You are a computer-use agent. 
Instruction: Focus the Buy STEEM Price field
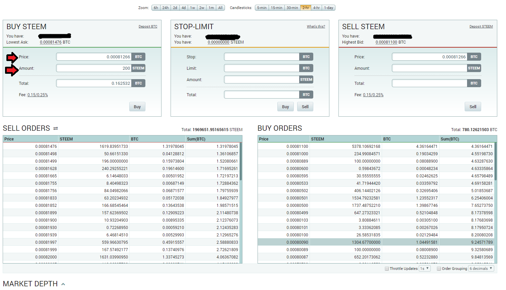pyautogui.click(x=94, y=57)
